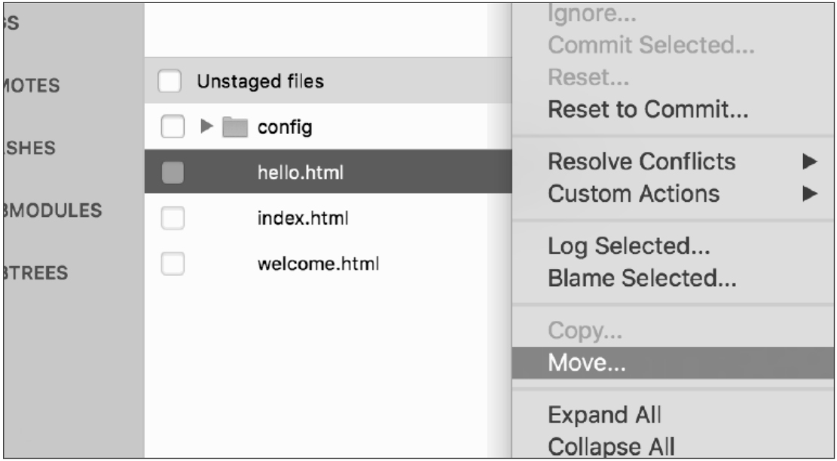Image resolution: width=837 pixels, height=461 pixels.
Task: Choose Reset to Commit... menu entry
Action: pyautogui.click(x=648, y=110)
